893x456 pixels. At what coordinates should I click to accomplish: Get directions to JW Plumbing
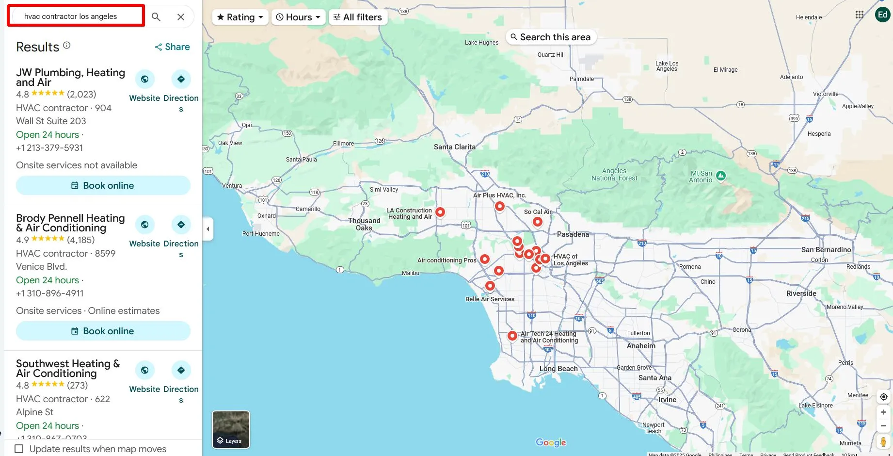tap(181, 79)
